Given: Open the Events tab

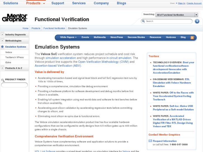Looking at the screenshot, I should click(x=85, y=37).
